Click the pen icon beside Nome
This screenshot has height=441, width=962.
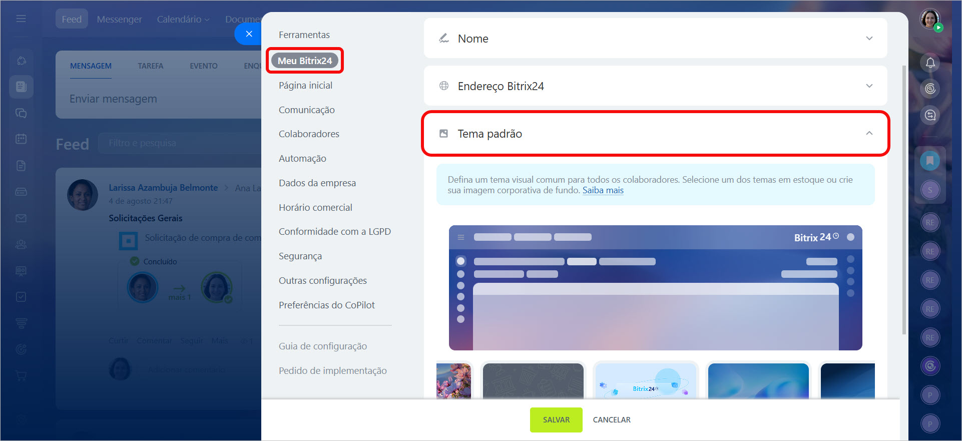coord(443,39)
